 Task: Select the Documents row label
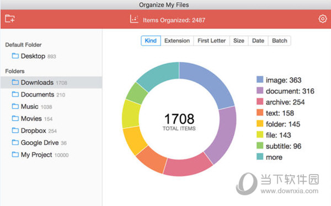tap(38, 94)
